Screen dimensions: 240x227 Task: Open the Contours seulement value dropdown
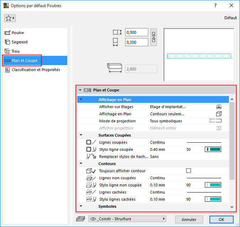click(x=167, y=114)
